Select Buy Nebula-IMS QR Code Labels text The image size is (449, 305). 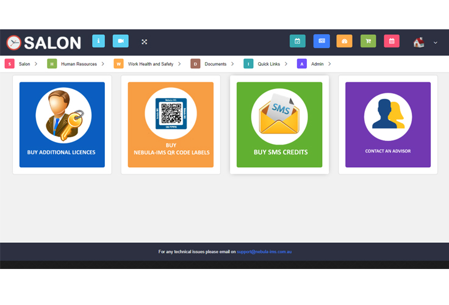pos(171,149)
